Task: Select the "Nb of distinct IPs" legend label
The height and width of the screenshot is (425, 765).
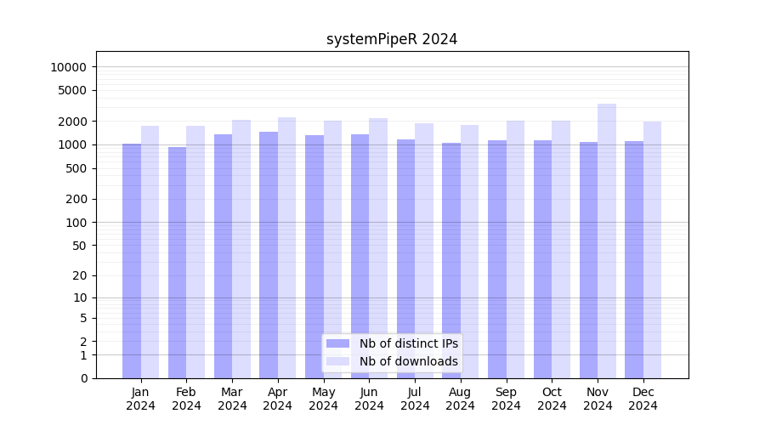Action: point(408,343)
